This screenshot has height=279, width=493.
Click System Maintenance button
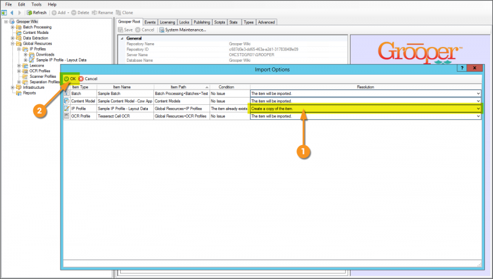click(182, 30)
